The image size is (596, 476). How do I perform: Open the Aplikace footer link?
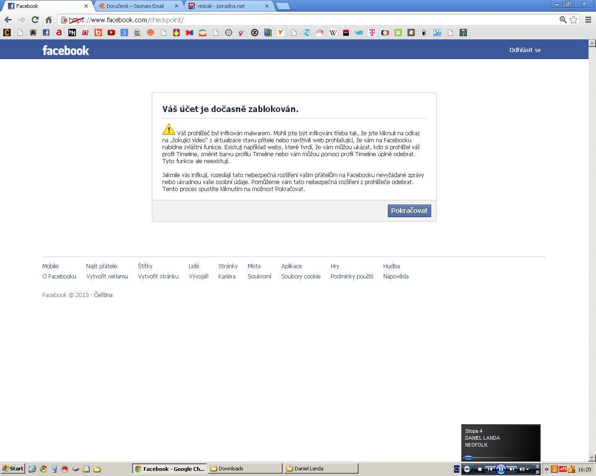pos(291,266)
